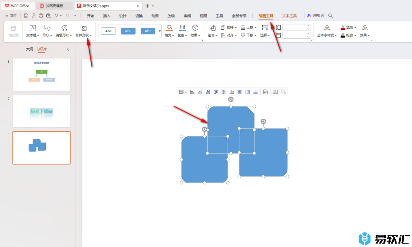
Task: Open the layout dropdown in floating toolbar
Action: click(183, 92)
